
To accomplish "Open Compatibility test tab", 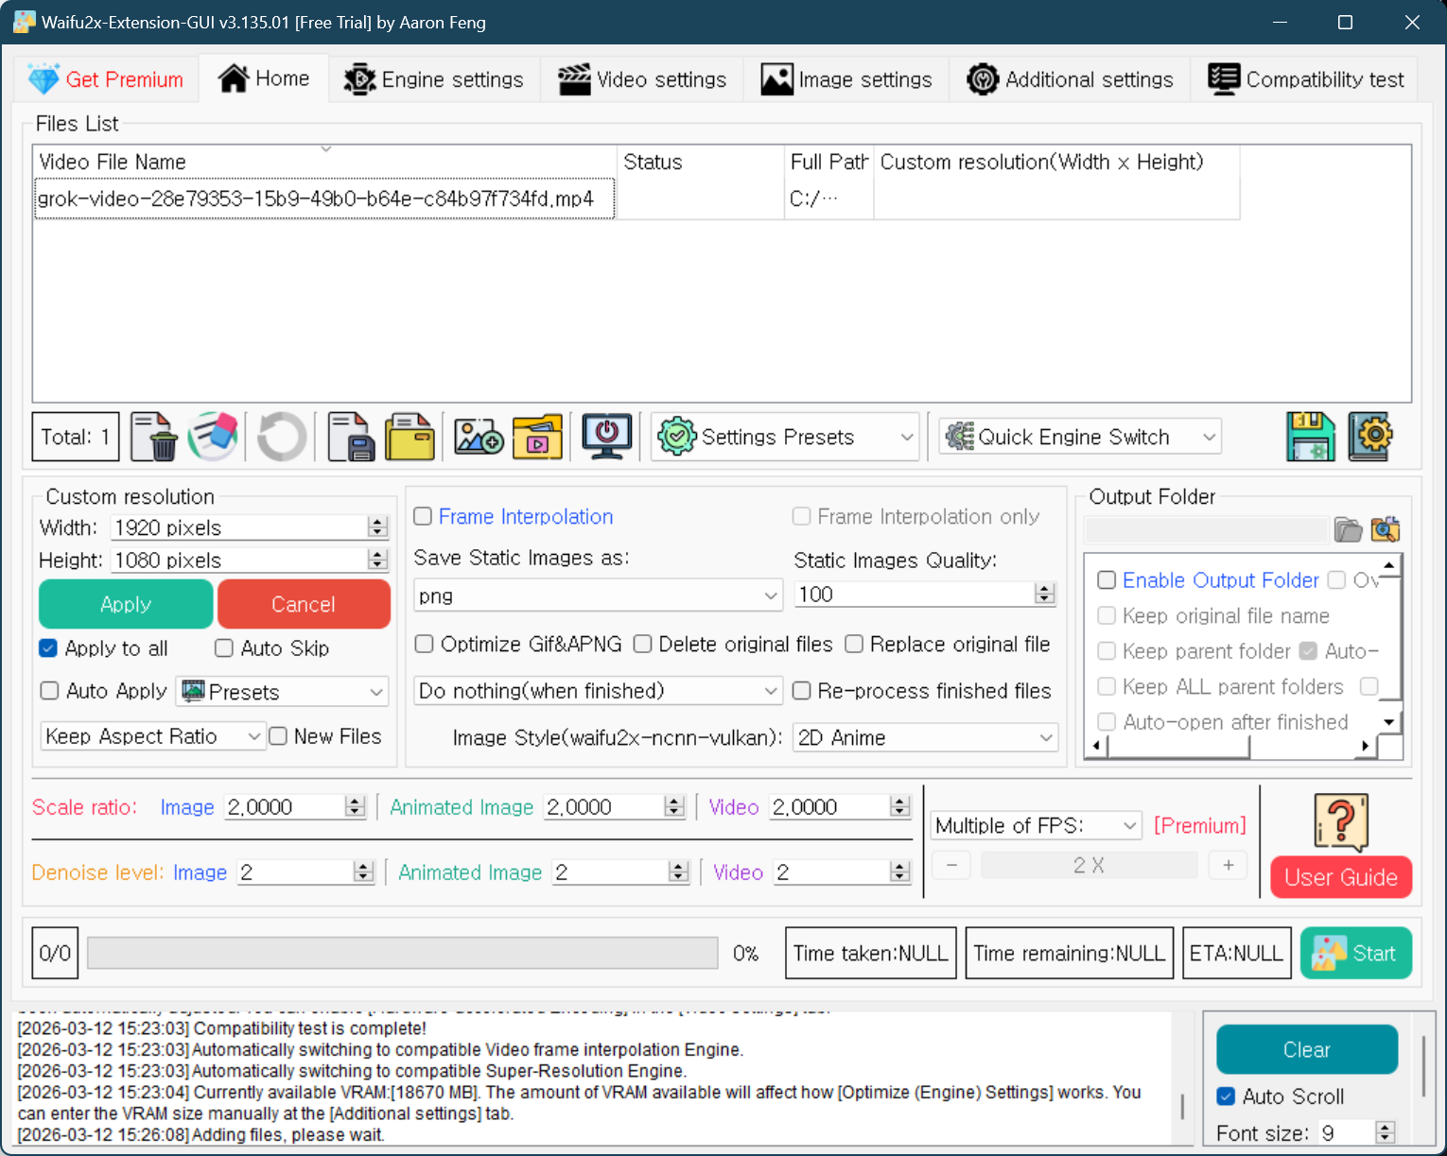I will [1306, 79].
